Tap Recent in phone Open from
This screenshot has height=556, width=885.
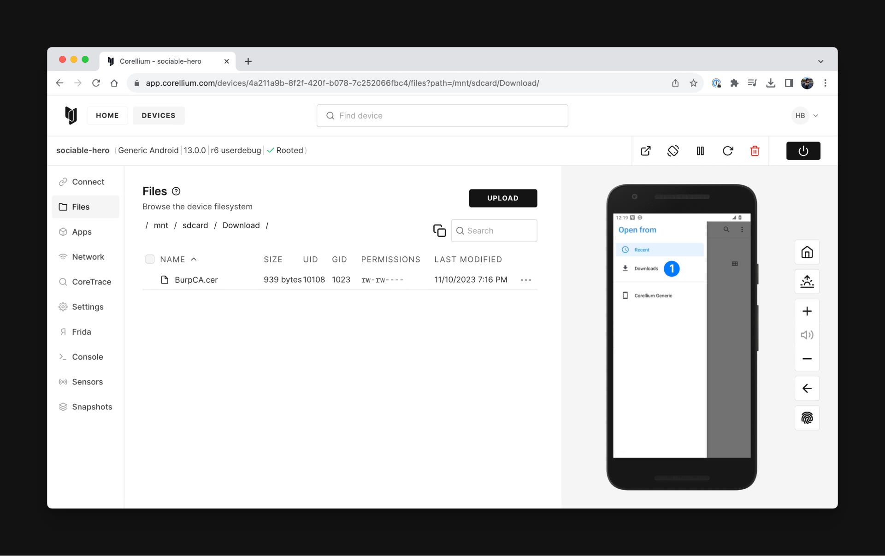[660, 249]
